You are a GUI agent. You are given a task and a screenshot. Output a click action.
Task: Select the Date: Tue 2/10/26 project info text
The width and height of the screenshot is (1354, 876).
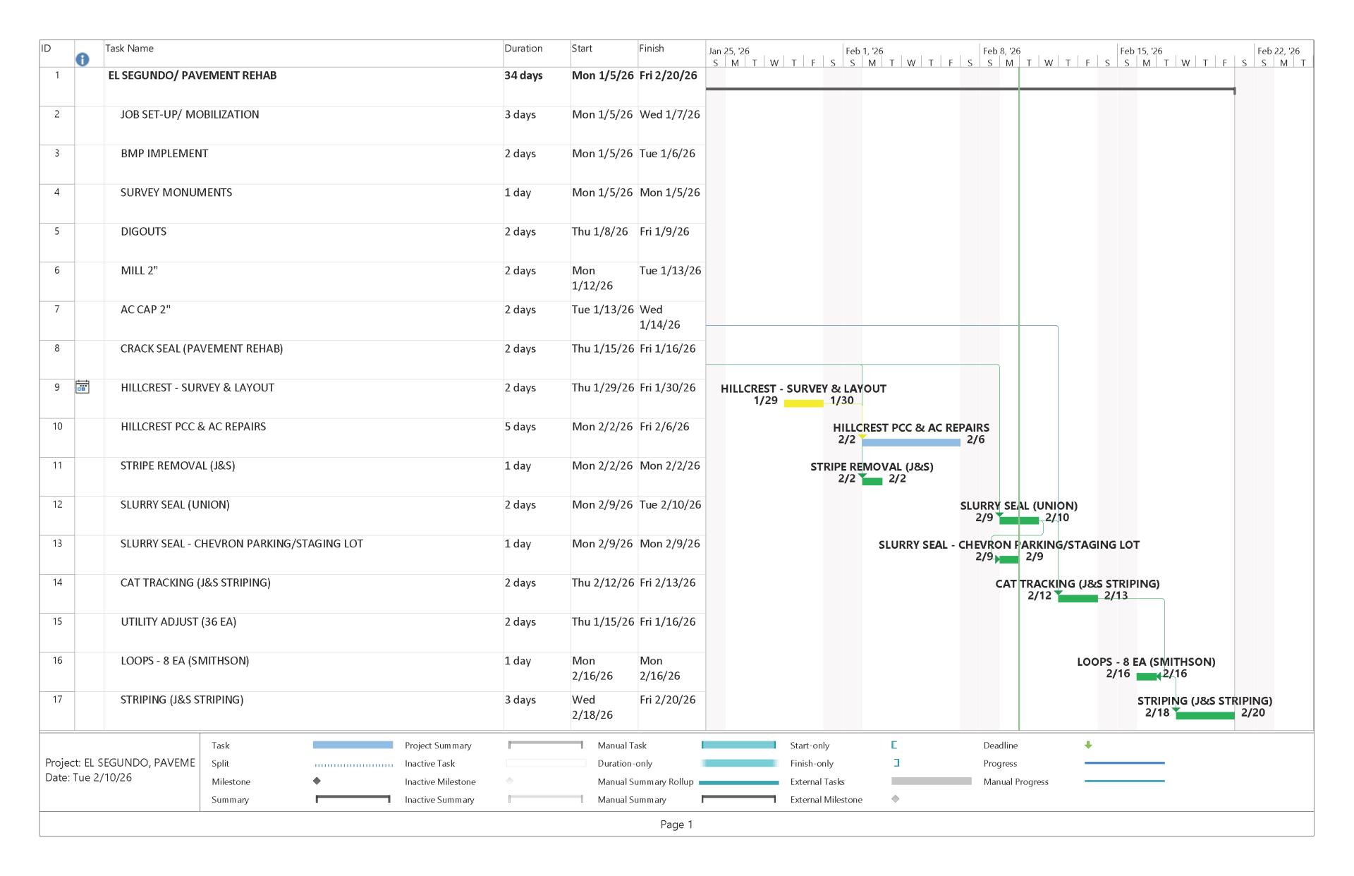click(x=88, y=776)
